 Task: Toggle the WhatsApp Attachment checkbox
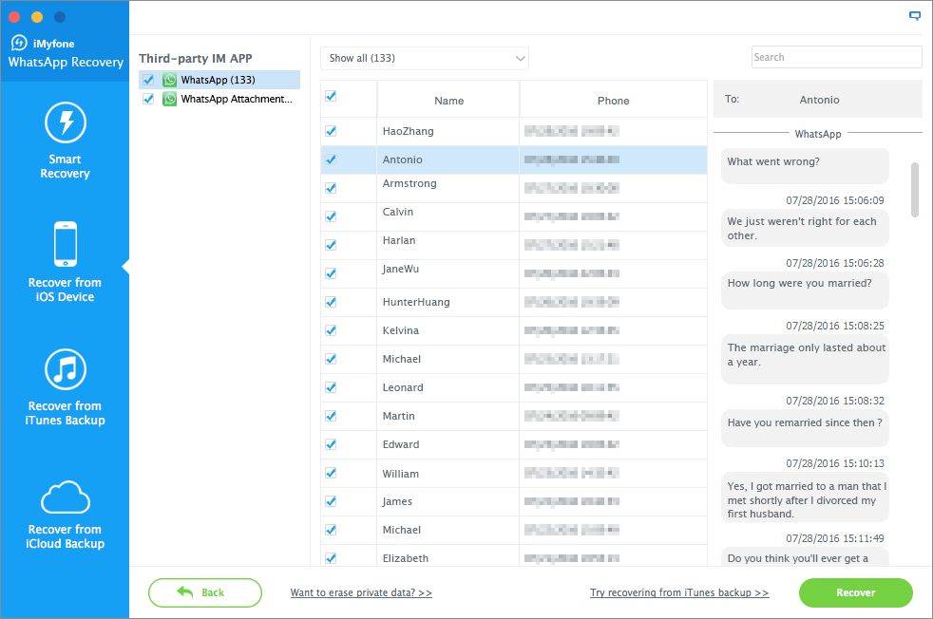(148, 99)
